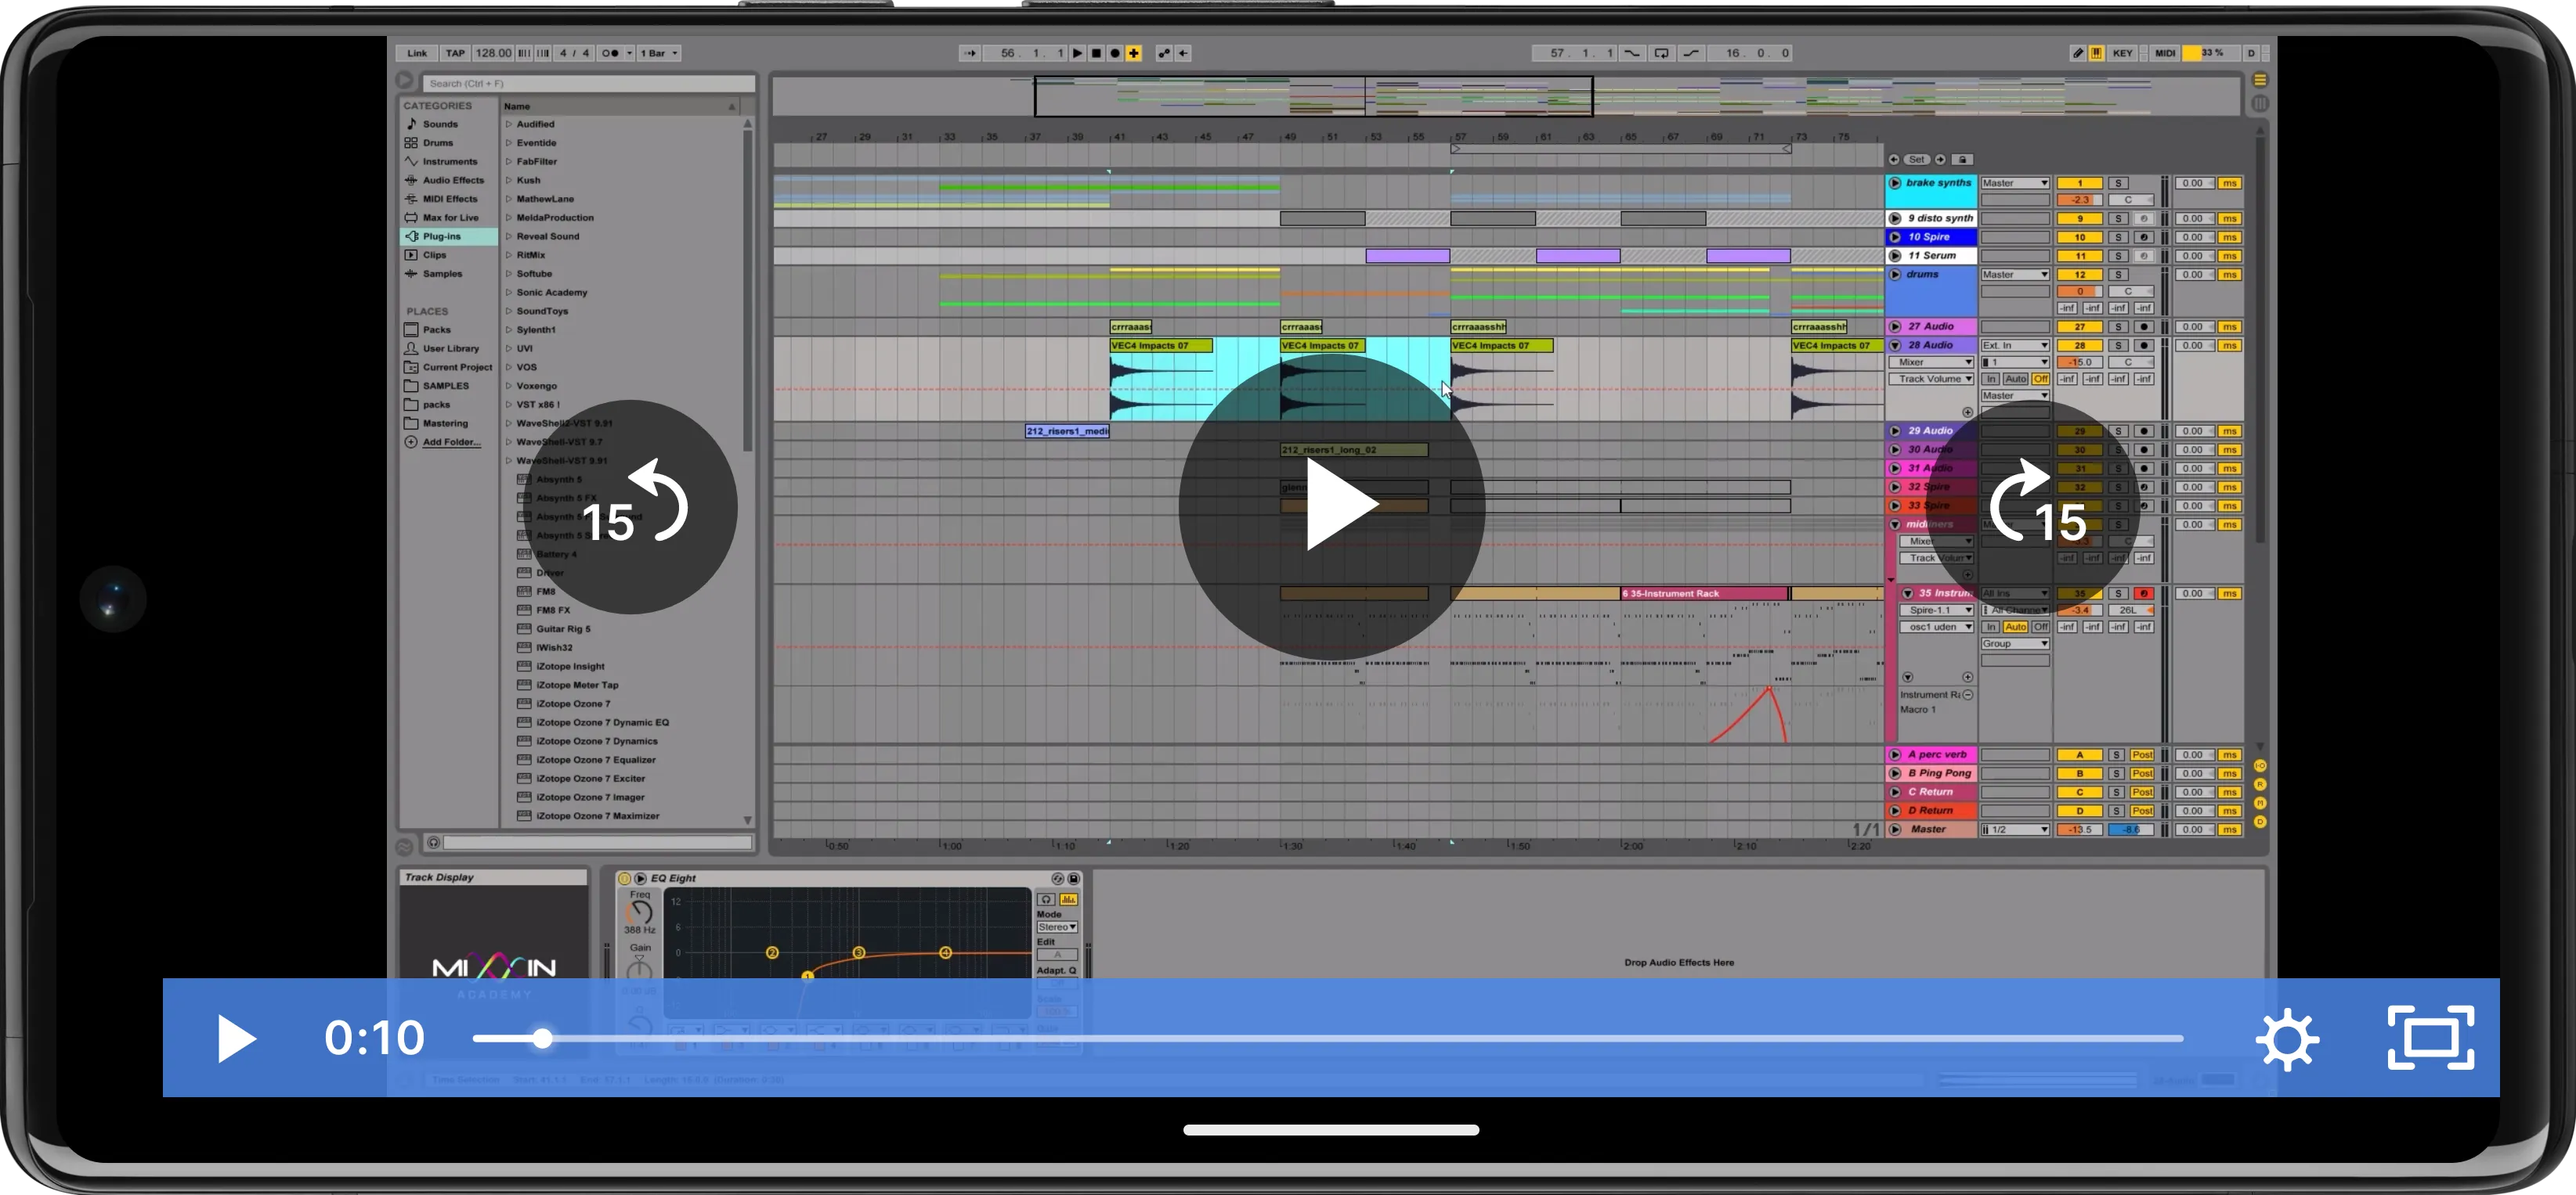Viewport: 2576px width, 1195px height.
Task: Expand the Audified plug-in folder
Action: pyautogui.click(x=509, y=125)
